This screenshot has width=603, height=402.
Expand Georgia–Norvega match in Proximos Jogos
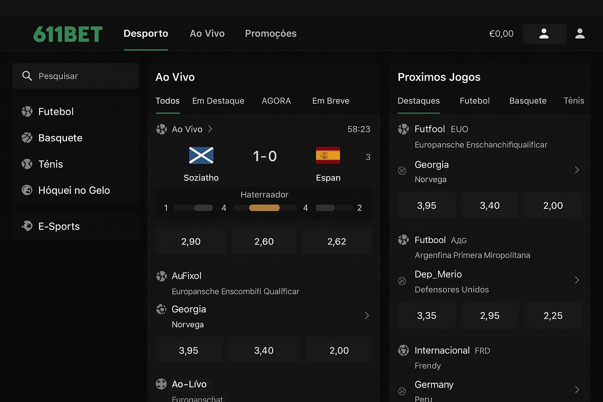click(577, 170)
